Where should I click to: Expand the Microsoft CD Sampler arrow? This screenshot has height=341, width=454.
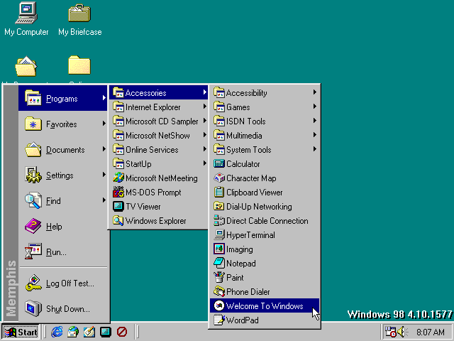(205, 121)
